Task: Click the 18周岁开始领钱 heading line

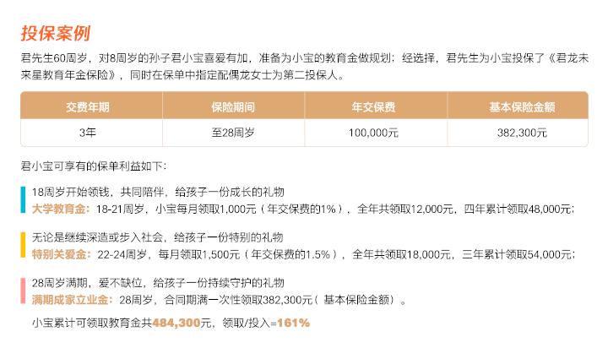Action: click(x=158, y=192)
